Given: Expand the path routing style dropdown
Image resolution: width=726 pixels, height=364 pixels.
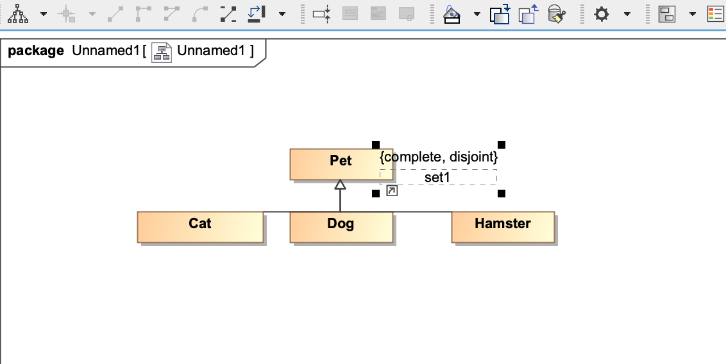Looking at the screenshot, I should tap(282, 14).
